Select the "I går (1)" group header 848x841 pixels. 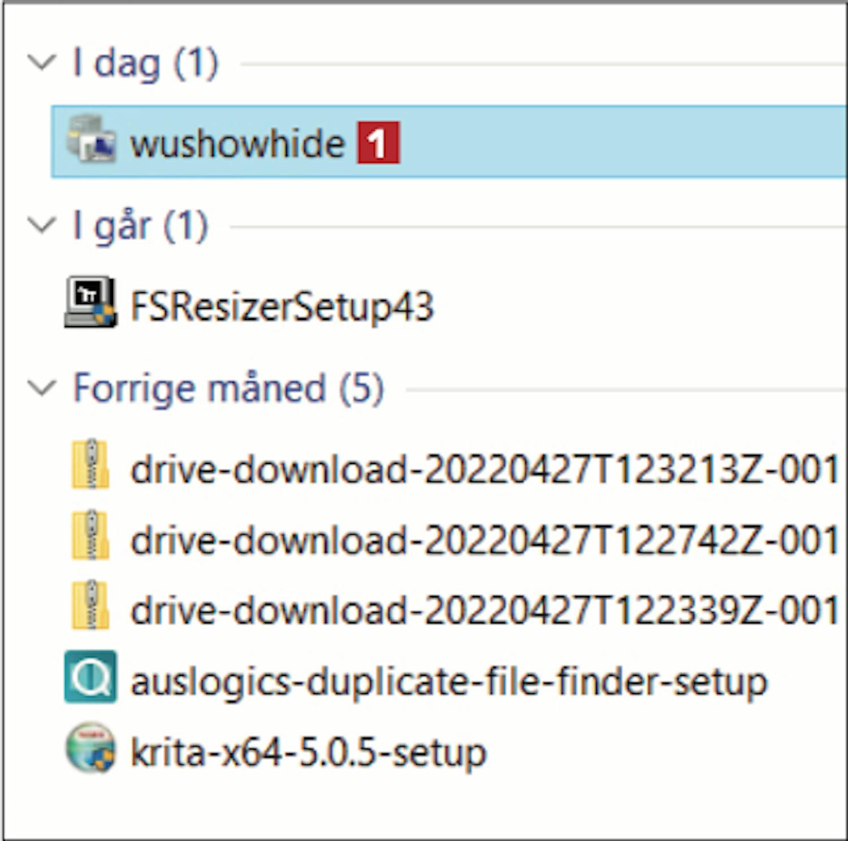tap(141, 226)
